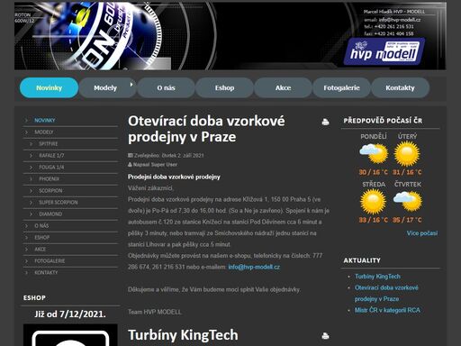Select SUPER SCORPION in the sidebar menu

pyautogui.click(x=59, y=203)
